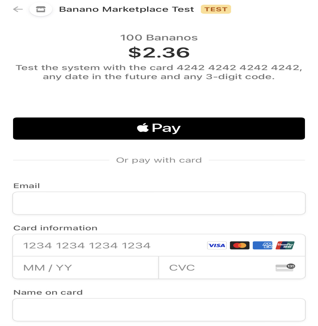Image resolution: width=318 pixels, height=326 pixels.
Task: Select the MM / YY expiry field
Action: [x=86, y=268]
